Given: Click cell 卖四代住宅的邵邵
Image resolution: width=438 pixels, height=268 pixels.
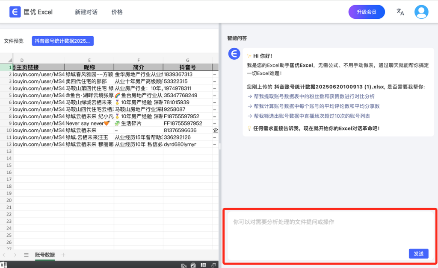Looking at the screenshot, I should [89, 82].
